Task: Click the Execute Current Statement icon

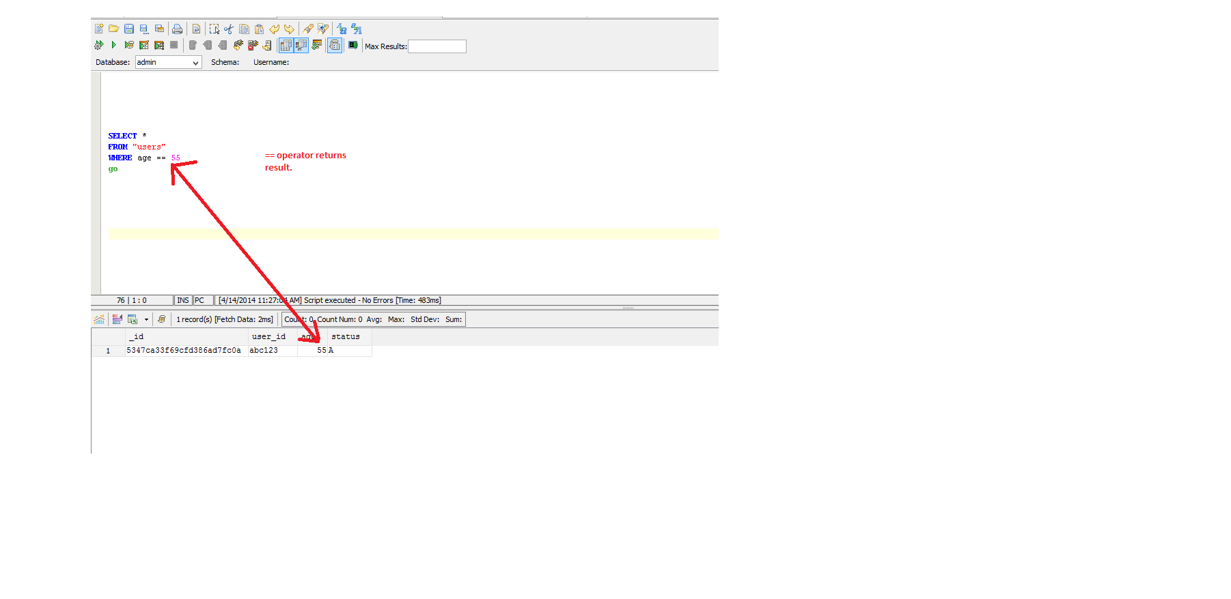Action: [x=129, y=45]
